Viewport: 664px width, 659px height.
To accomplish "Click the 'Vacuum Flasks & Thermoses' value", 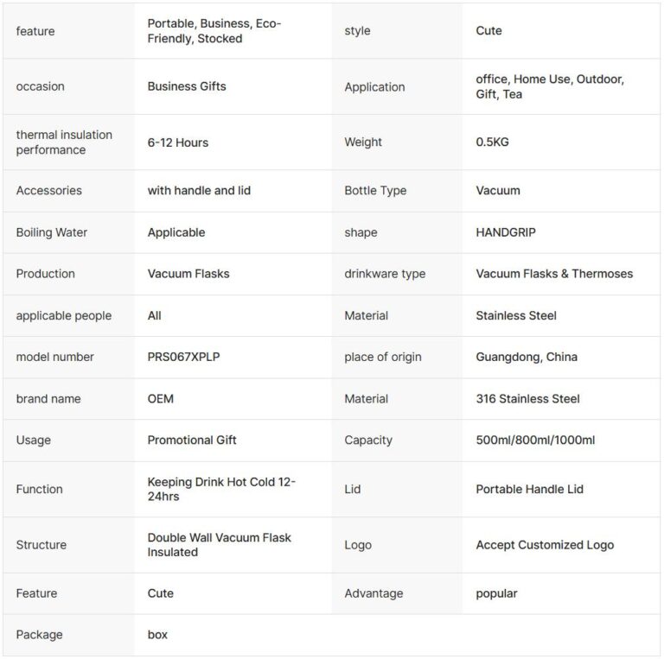I will [x=553, y=274].
